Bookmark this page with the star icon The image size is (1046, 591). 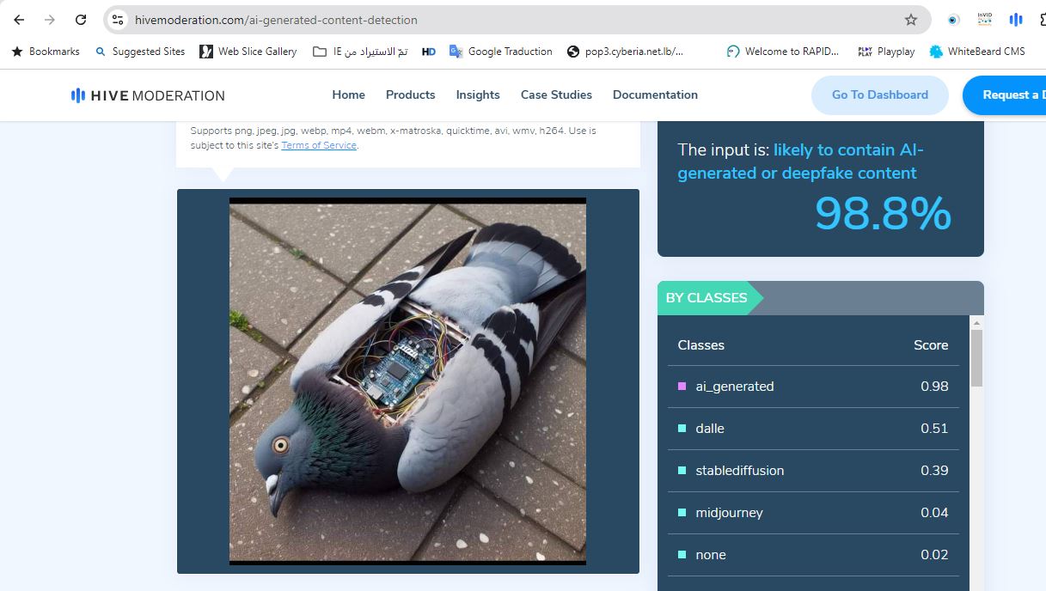[911, 20]
